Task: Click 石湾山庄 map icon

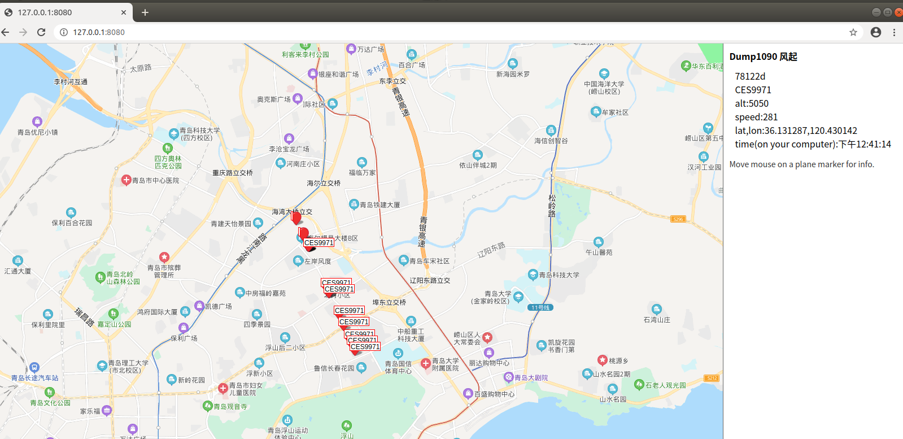Action: click(x=656, y=309)
